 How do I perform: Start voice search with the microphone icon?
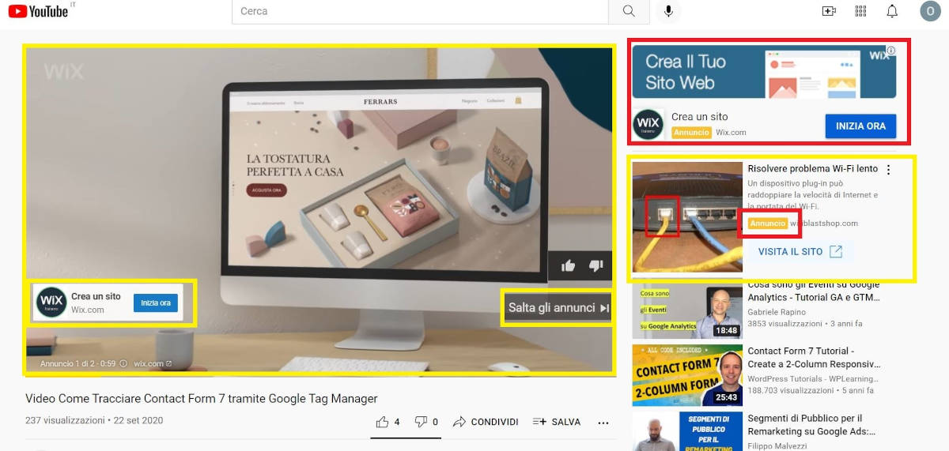tap(669, 11)
